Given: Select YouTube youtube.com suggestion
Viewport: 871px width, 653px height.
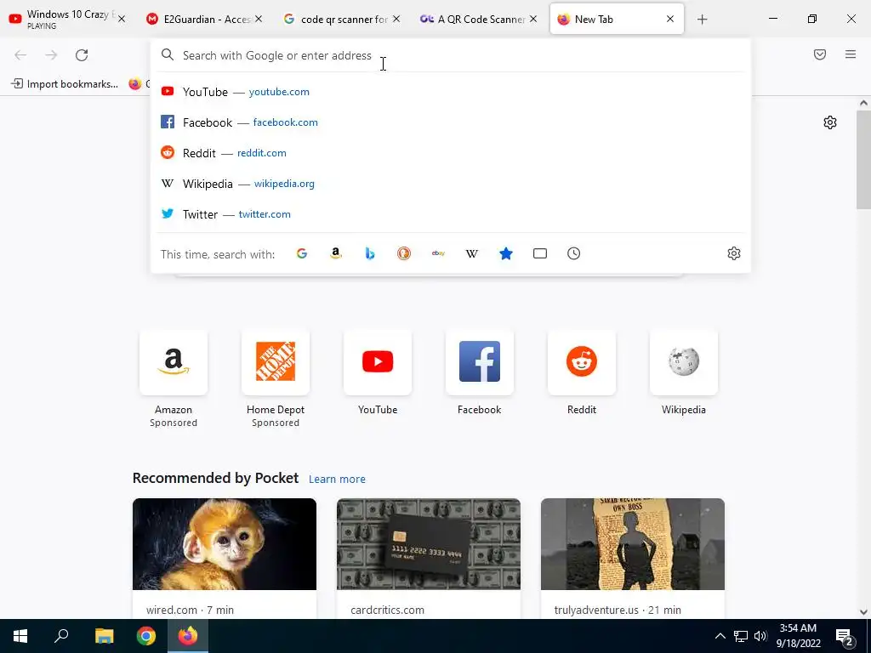Looking at the screenshot, I should (x=451, y=92).
